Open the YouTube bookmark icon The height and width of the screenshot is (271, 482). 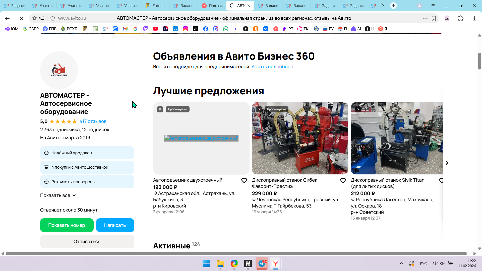pos(155,29)
